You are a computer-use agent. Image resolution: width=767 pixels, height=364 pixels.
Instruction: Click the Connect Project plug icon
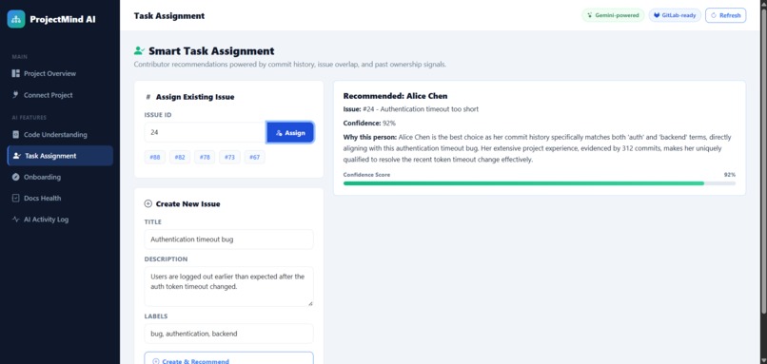[15, 95]
